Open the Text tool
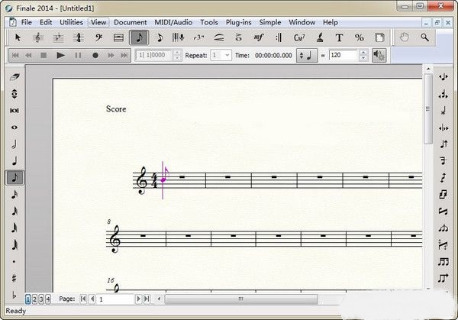Screen dimensions: 458x320 point(339,37)
